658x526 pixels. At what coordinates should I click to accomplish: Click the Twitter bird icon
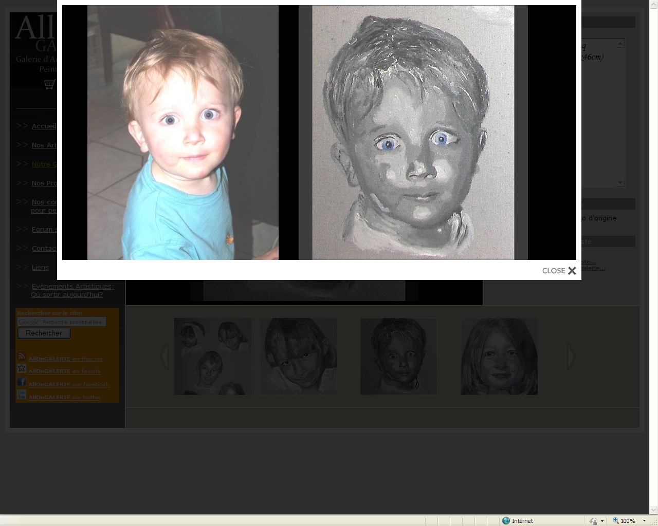[x=22, y=395]
